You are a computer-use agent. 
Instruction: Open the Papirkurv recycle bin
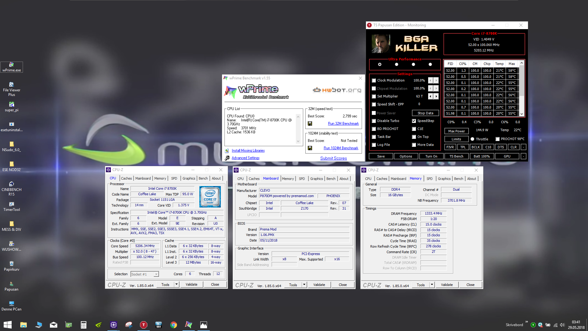[x=12, y=266]
